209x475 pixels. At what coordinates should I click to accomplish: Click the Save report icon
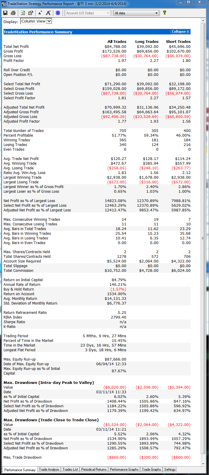[x=5, y=13]
